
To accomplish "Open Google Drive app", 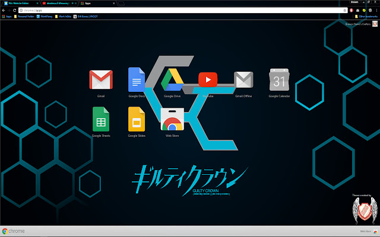I will (x=172, y=79).
